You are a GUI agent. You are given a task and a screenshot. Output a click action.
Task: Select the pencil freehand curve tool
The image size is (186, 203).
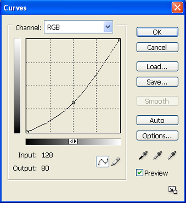click(116, 161)
